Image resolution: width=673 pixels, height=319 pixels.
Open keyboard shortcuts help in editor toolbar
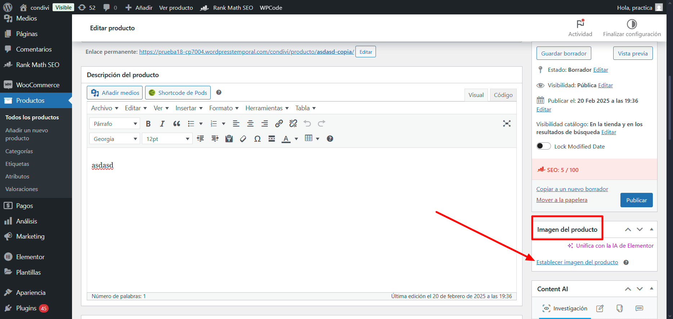tap(330, 139)
